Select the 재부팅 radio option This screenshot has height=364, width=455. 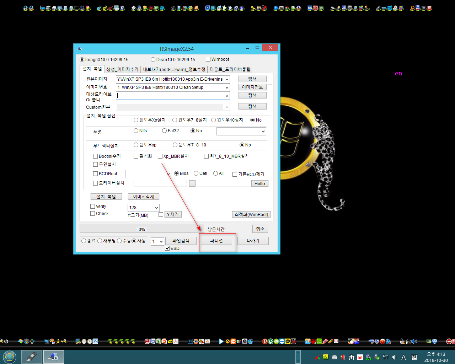pyautogui.click(x=100, y=241)
